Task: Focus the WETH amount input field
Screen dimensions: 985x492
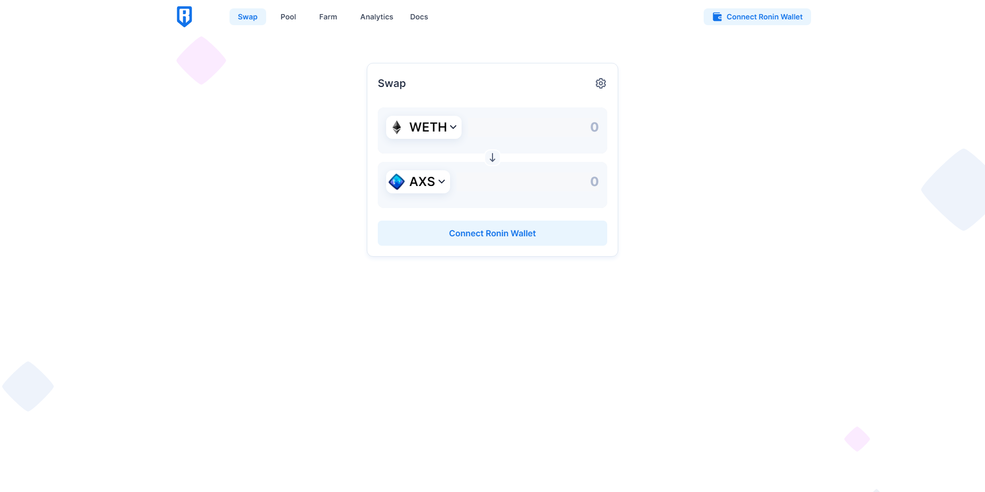Action: pos(533,127)
